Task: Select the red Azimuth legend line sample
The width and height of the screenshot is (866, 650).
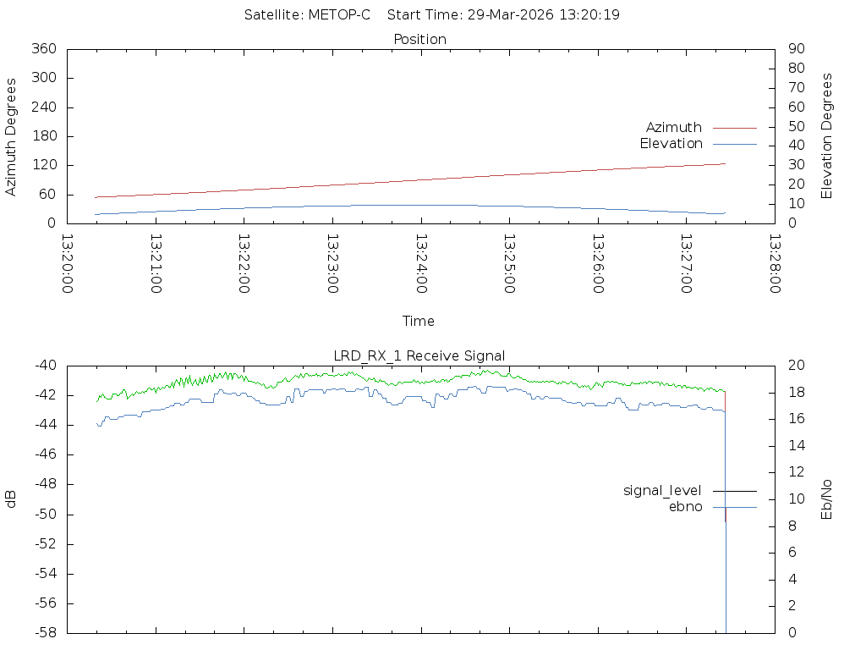Action: 734,128
